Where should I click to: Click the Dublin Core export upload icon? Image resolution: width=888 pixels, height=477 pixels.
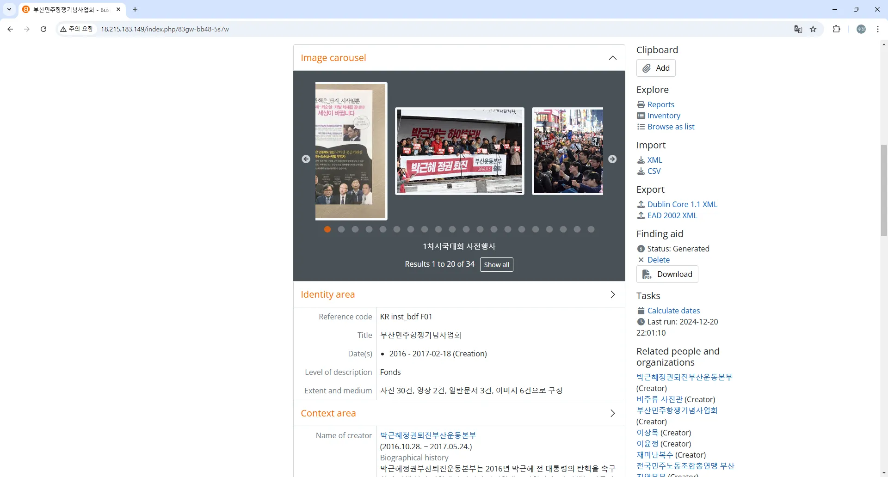click(x=641, y=204)
